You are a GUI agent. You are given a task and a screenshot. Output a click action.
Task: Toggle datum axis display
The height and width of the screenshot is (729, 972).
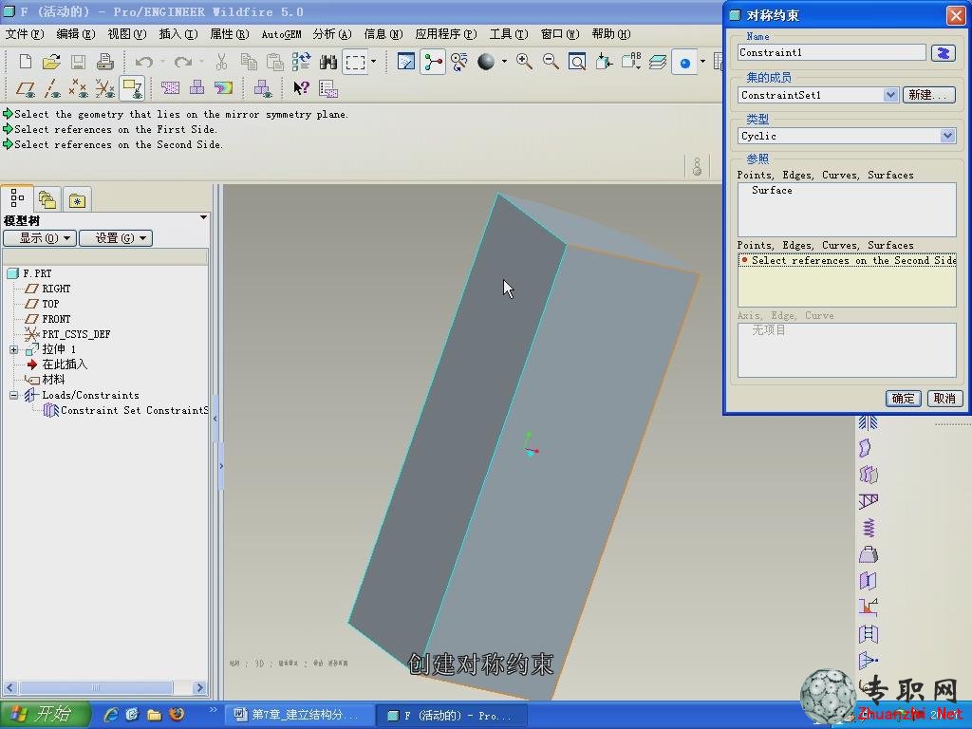click(52, 88)
